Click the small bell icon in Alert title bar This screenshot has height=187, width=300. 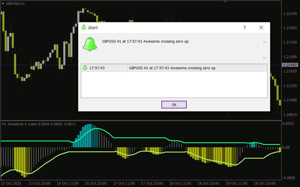point(84,27)
